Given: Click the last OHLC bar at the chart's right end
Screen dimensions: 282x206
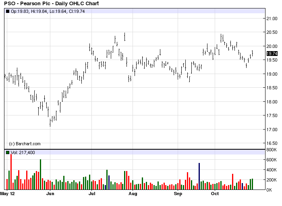Looking at the screenshot, I should pos(253,54).
